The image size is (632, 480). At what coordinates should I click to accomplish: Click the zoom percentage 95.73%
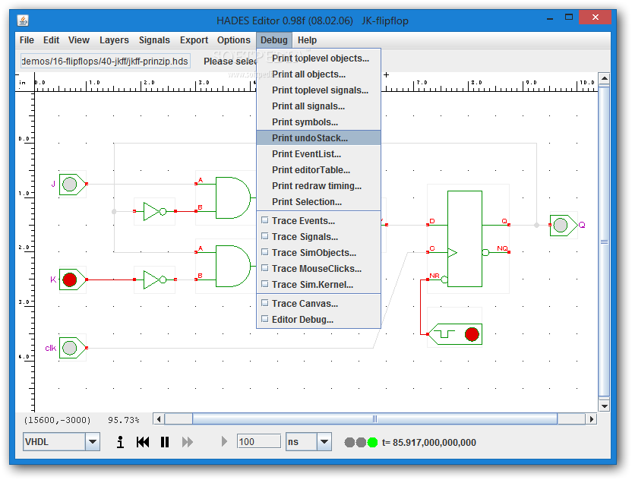coord(123,420)
